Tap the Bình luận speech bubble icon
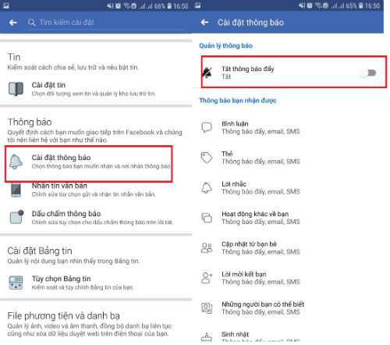The height and width of the screenshot is (345, 390). [207, 127]
